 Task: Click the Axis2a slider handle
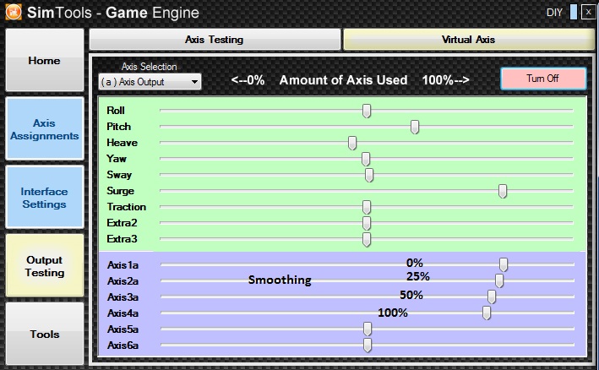click(499, 280)
